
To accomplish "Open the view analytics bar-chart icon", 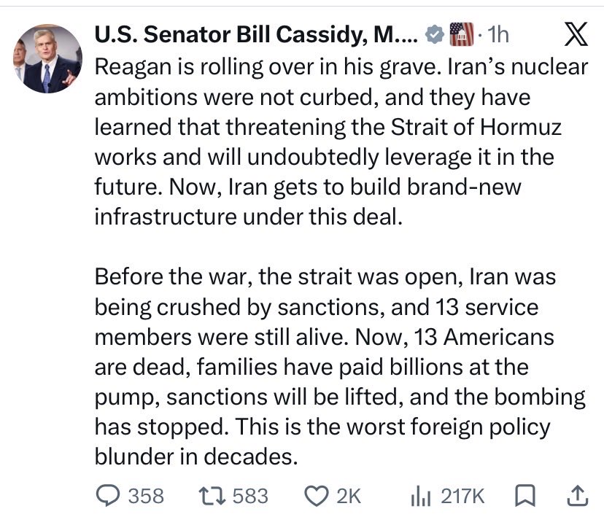I will point(420,496).
